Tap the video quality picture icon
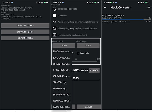Viewport: 152px width, 112px height. click(x=54, y=29)
